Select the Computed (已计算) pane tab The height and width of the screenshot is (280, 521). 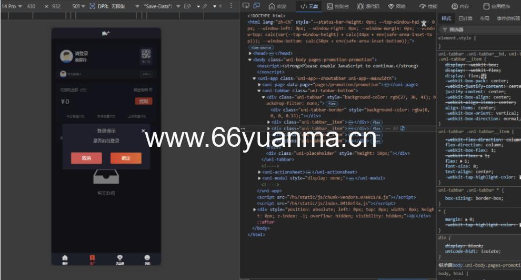pos(465,18)
